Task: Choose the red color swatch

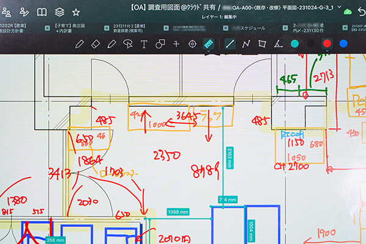Action: (x=327, y=44)
